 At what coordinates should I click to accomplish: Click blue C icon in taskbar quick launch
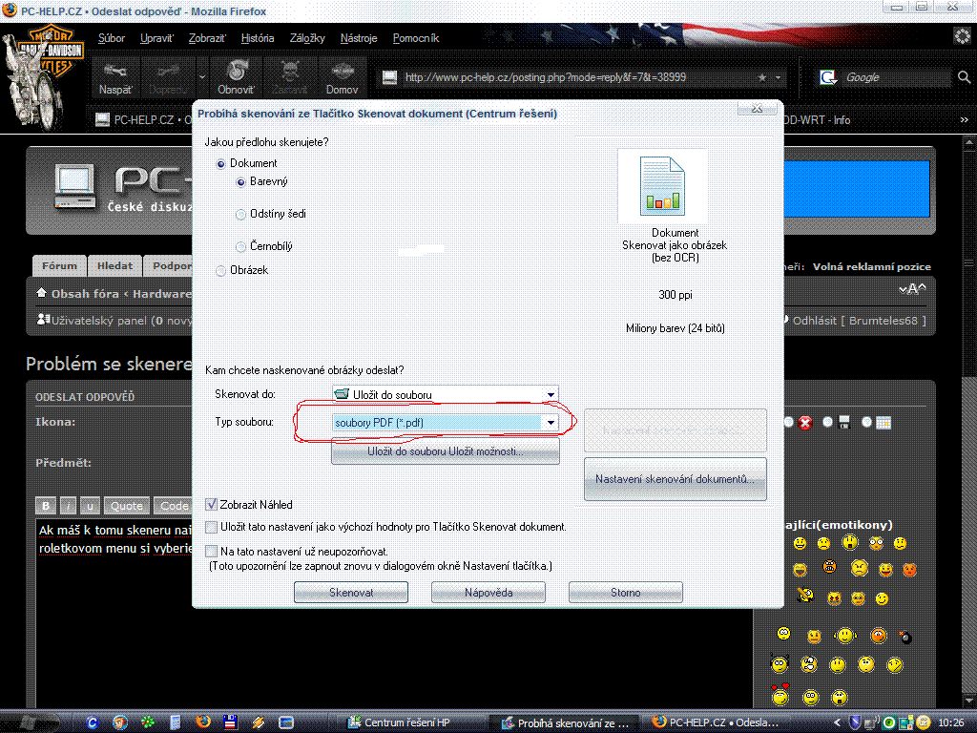93,723
